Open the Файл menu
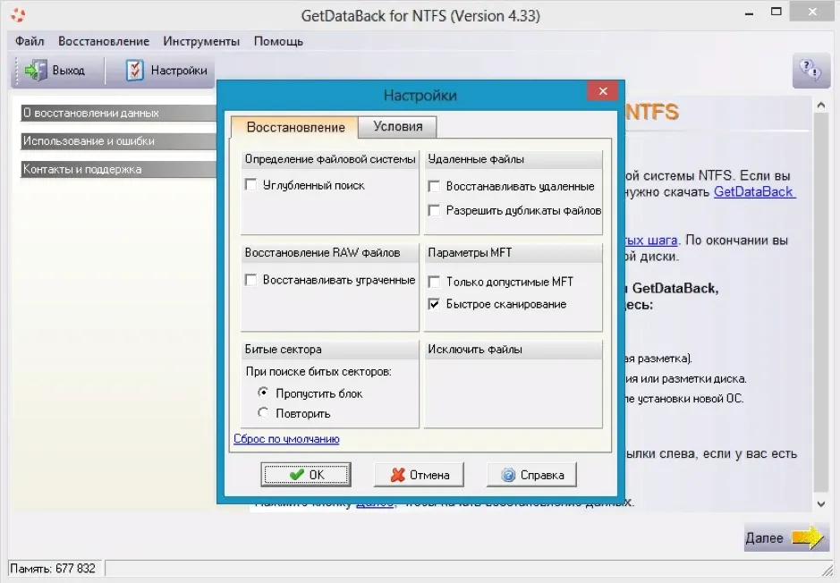 click(30, 41)
